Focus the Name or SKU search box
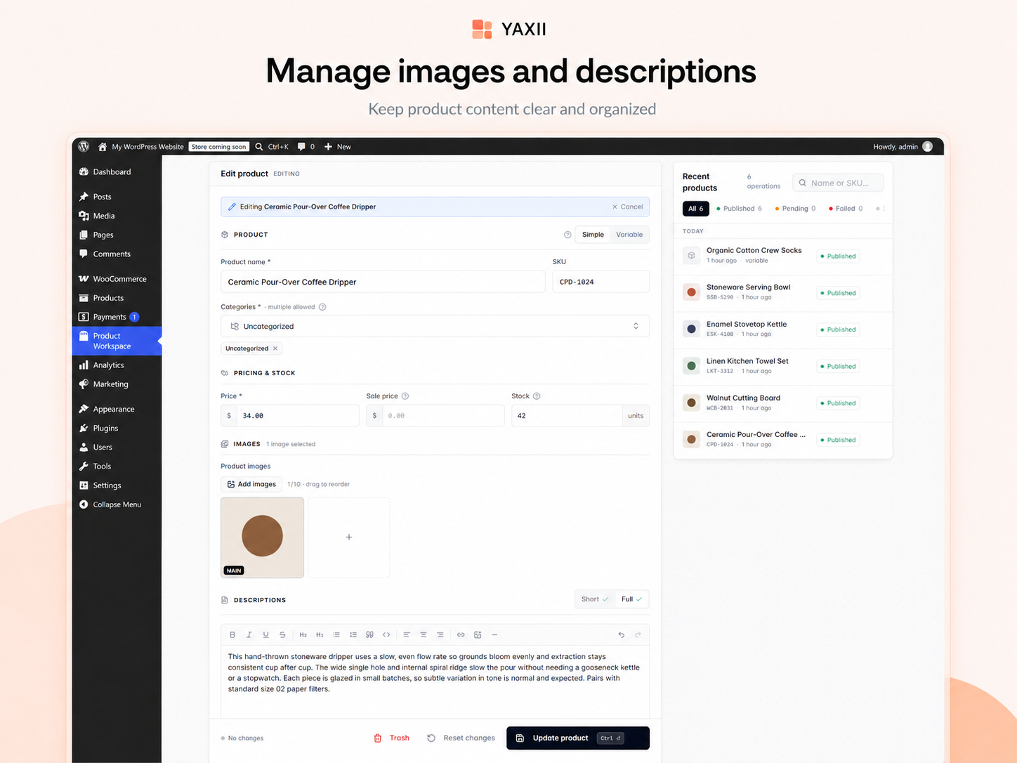1017x763 pixels. pyautogui.click(x=838, y=183)
